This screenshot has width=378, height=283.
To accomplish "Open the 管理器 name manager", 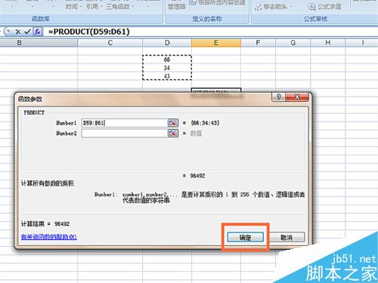I will (177, 7).
